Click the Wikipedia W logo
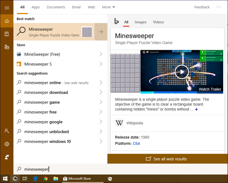 [119, 123]
